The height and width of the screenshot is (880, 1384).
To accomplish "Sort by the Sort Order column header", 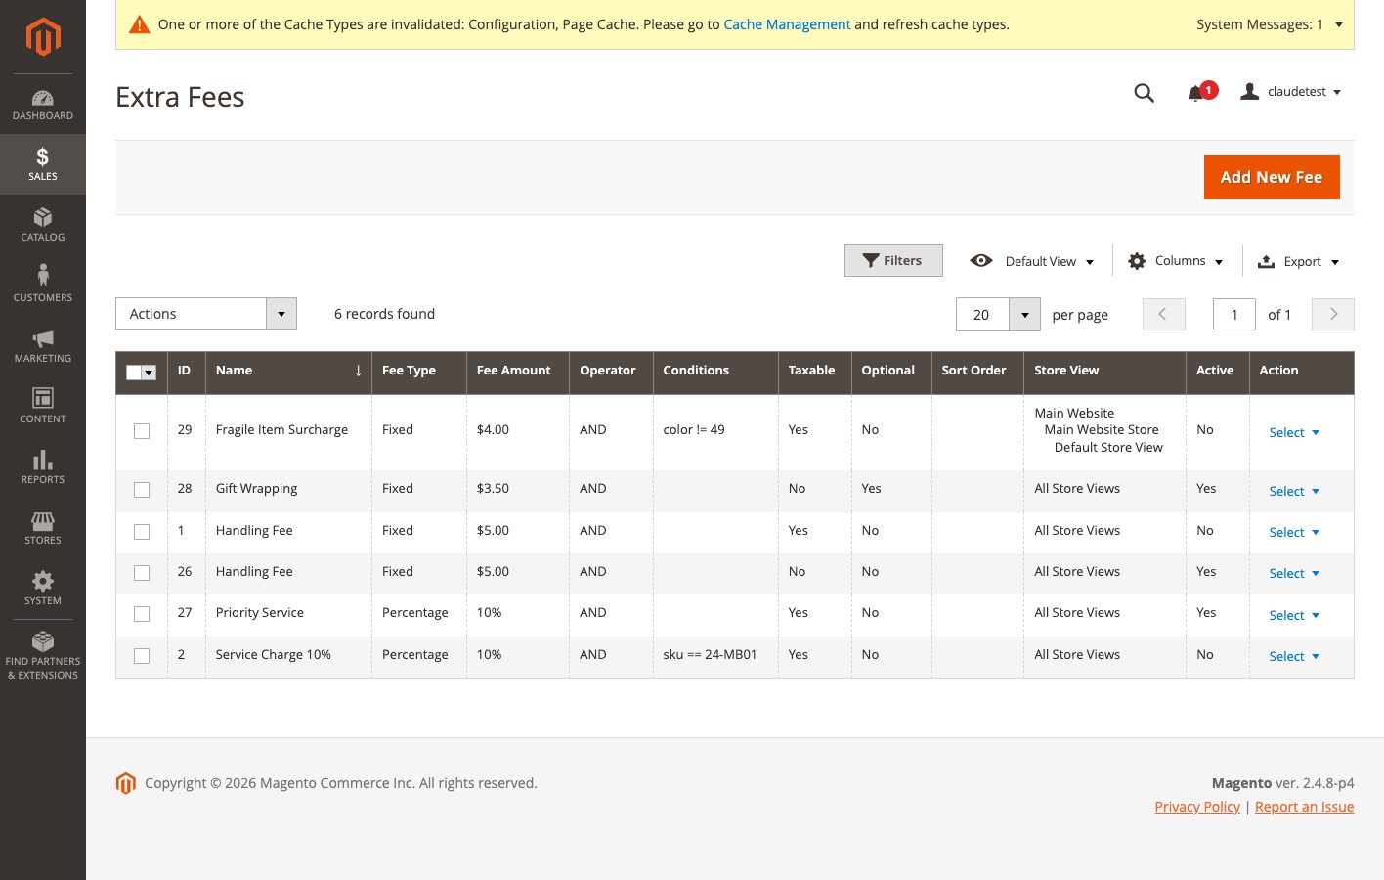I will click(x=977, y=371).
